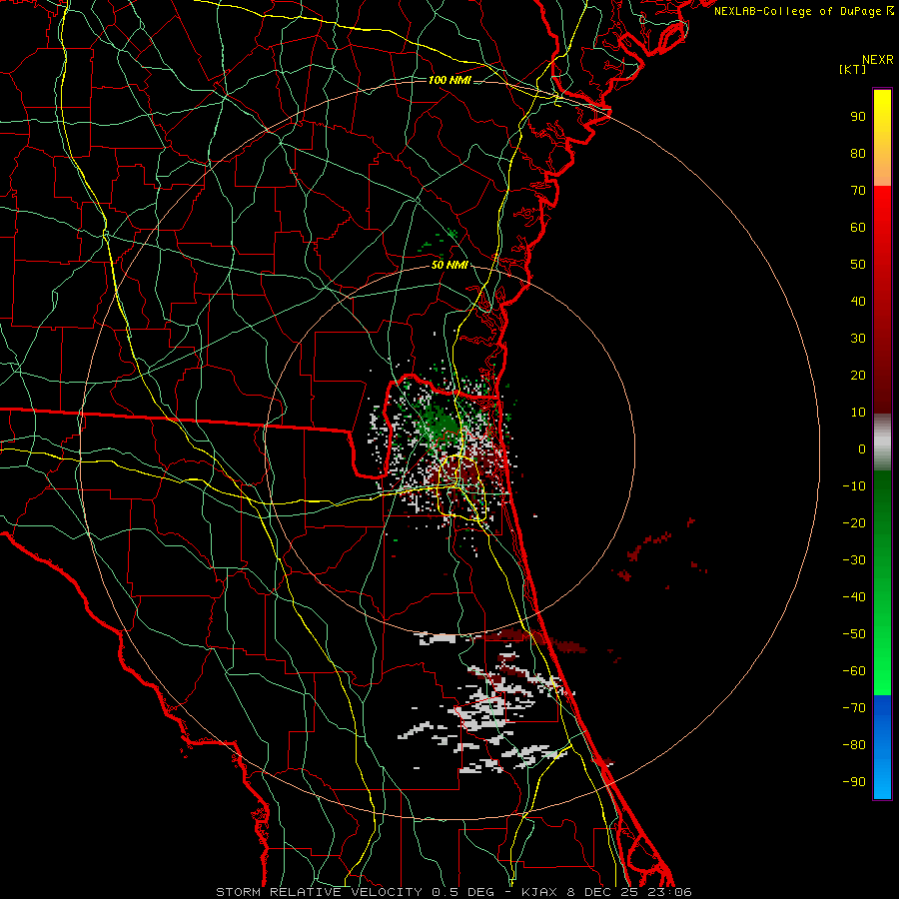899x899 pixels.
Task: Click the -80 scale value
Action: point(854,745)
